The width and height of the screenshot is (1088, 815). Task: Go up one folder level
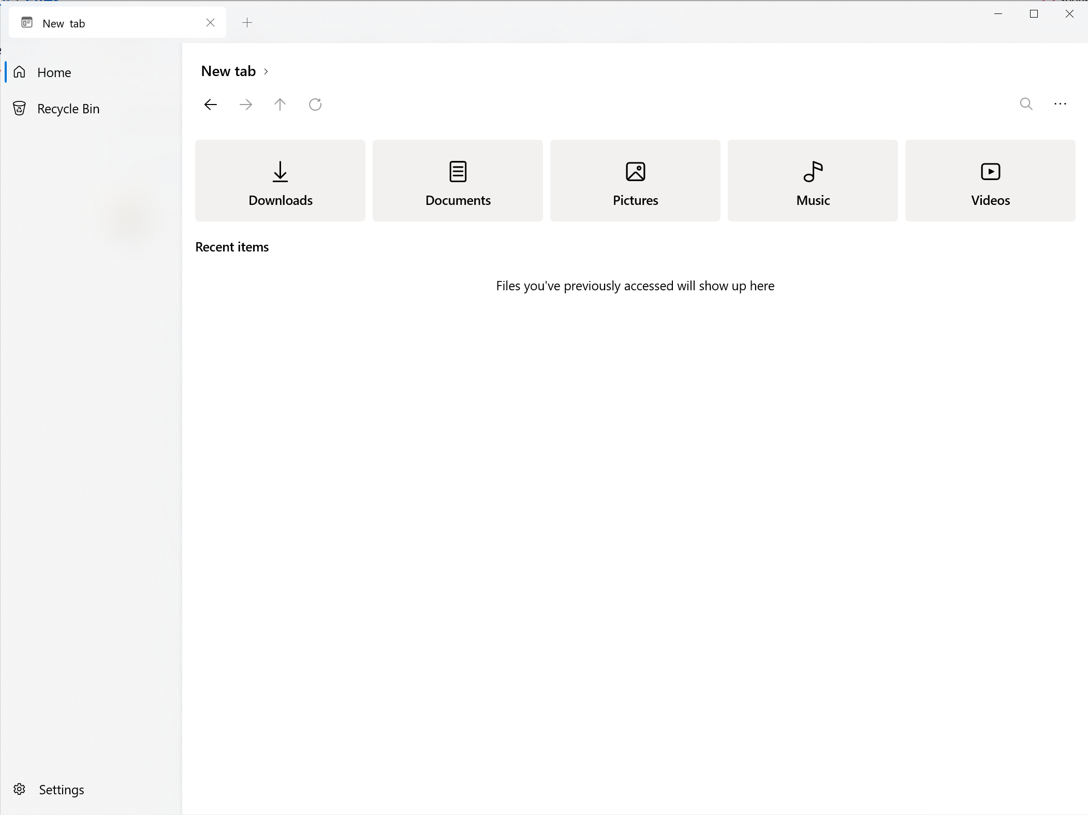pos(280,105)
